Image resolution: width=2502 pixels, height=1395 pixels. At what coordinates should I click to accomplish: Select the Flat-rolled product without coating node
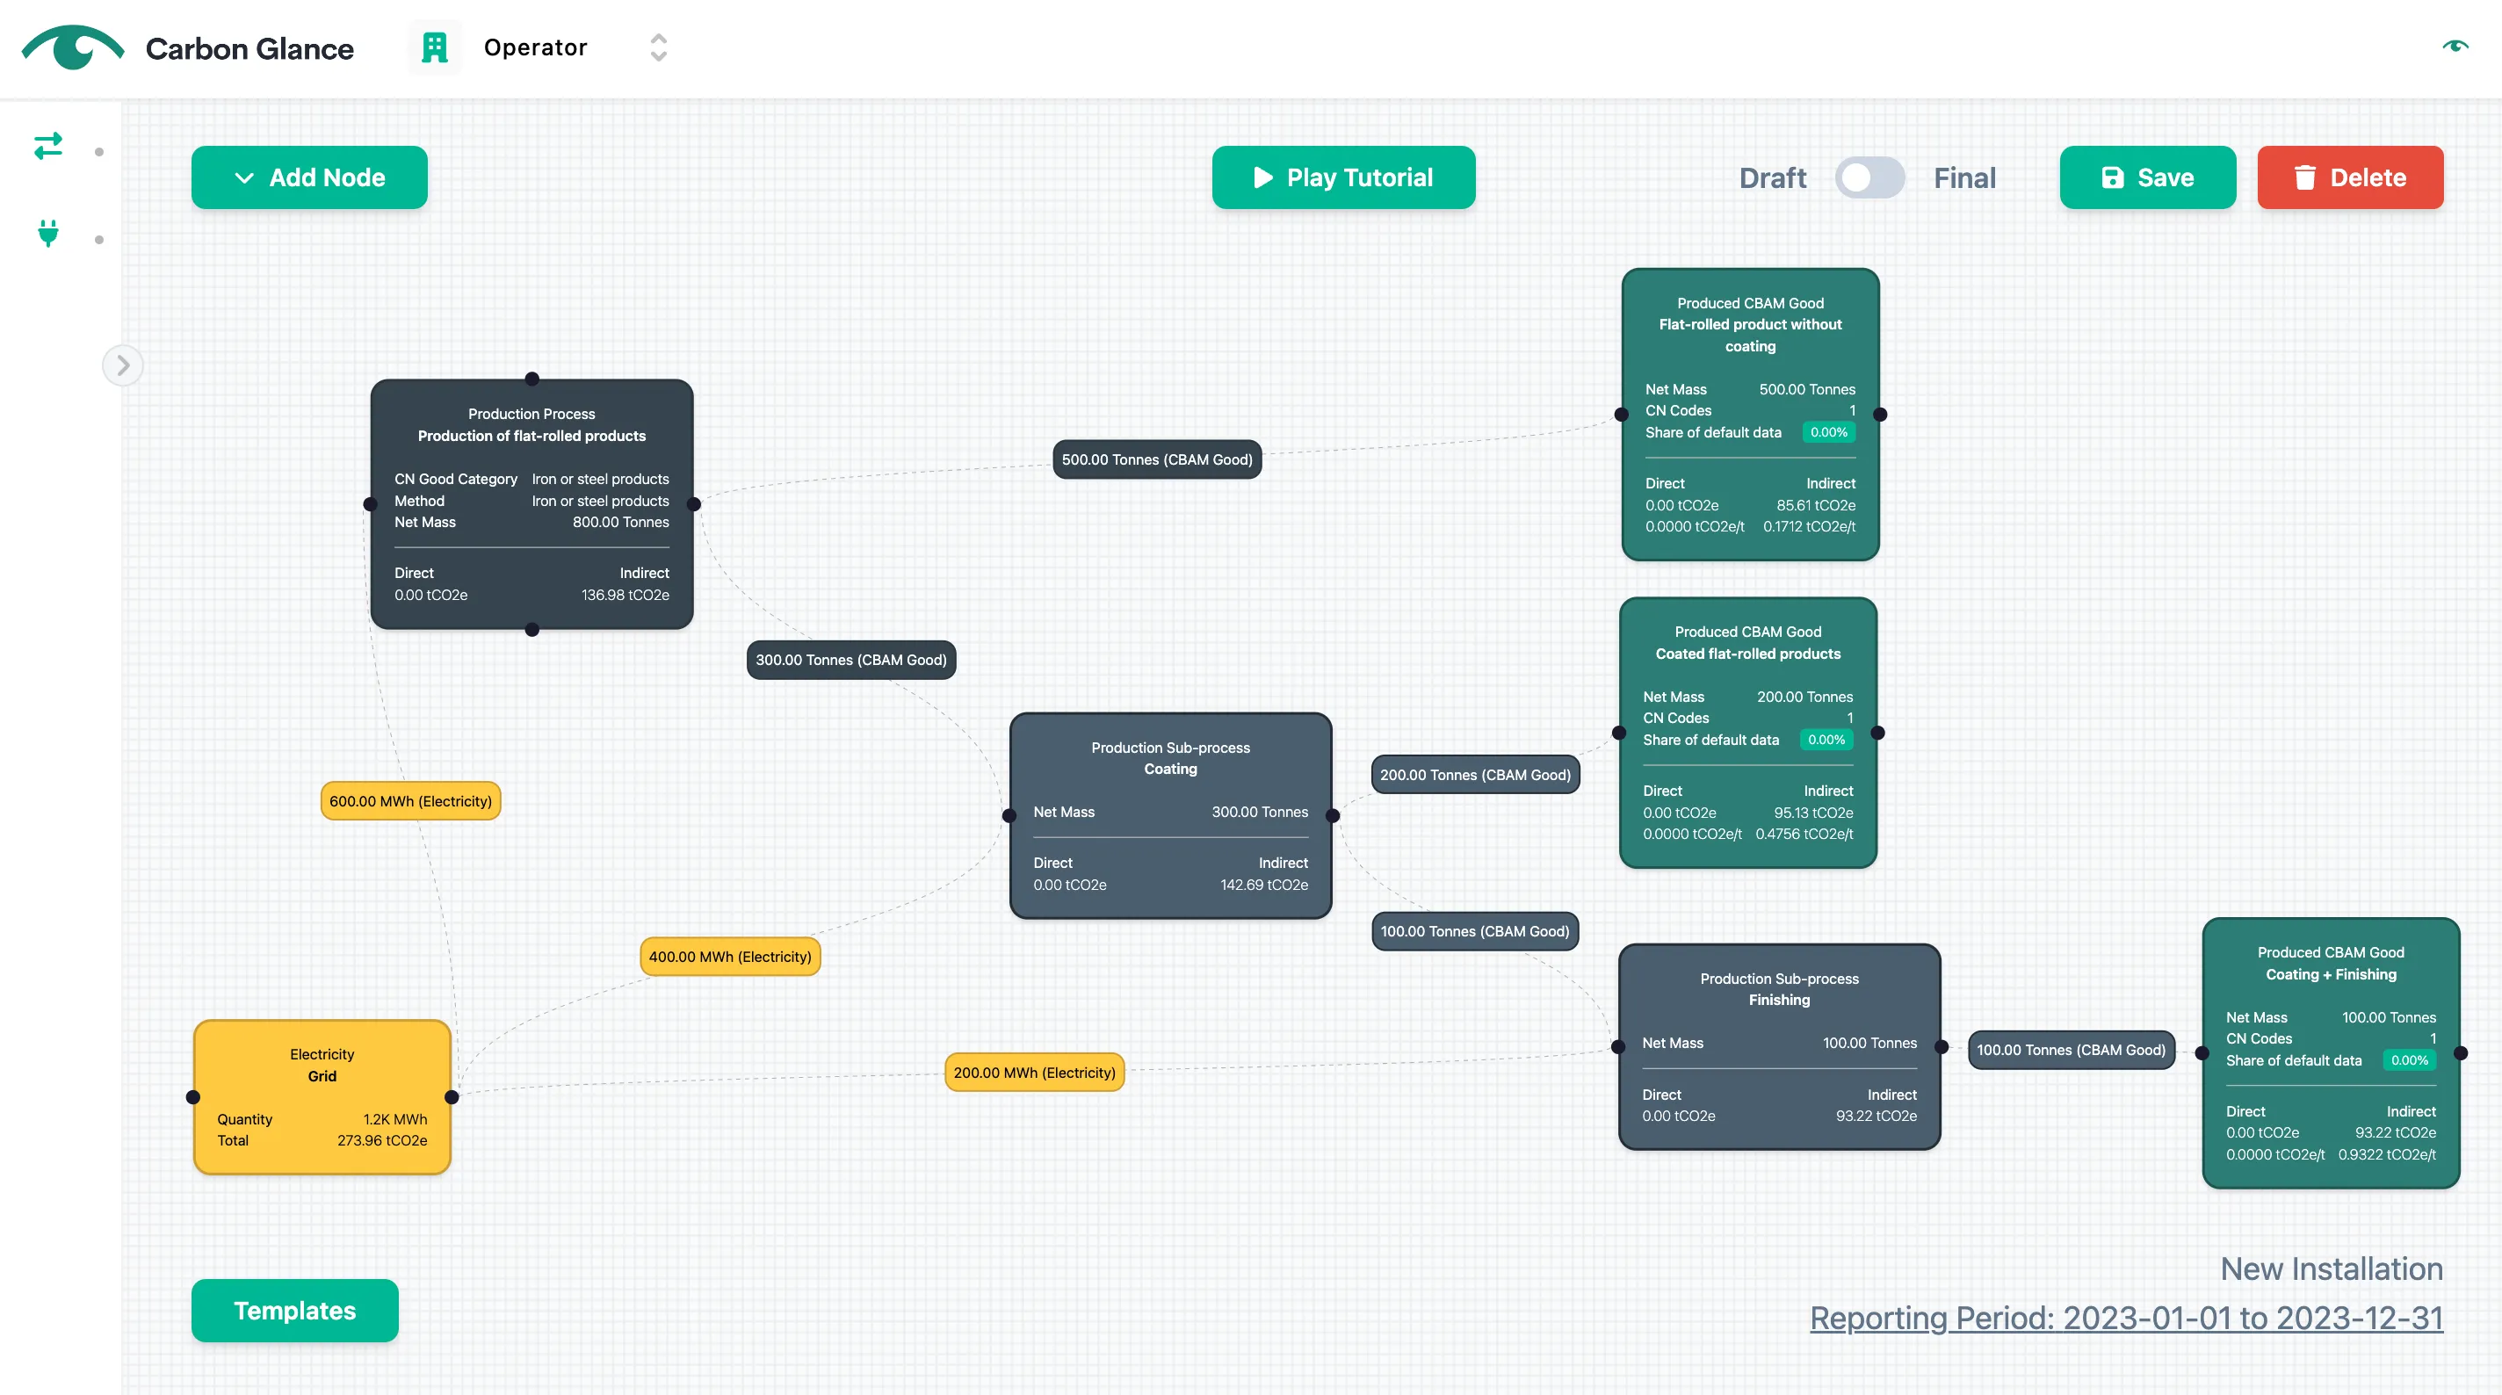point(1750,414)
